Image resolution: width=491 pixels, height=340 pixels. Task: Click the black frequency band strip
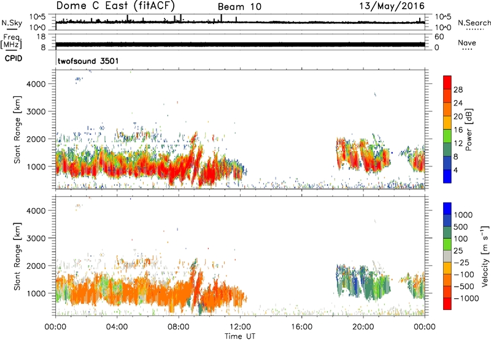point(241,44)
